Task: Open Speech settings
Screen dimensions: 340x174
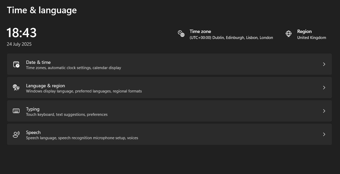Action: (169, 134)
